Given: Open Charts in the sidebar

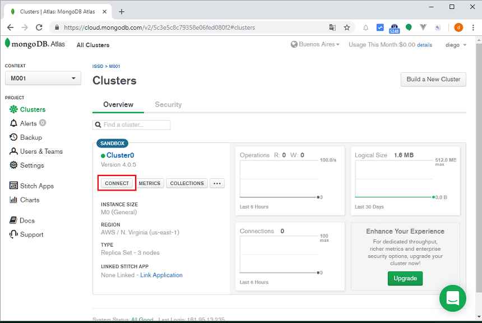Looking at the screenshot, I should coord(25,200).
